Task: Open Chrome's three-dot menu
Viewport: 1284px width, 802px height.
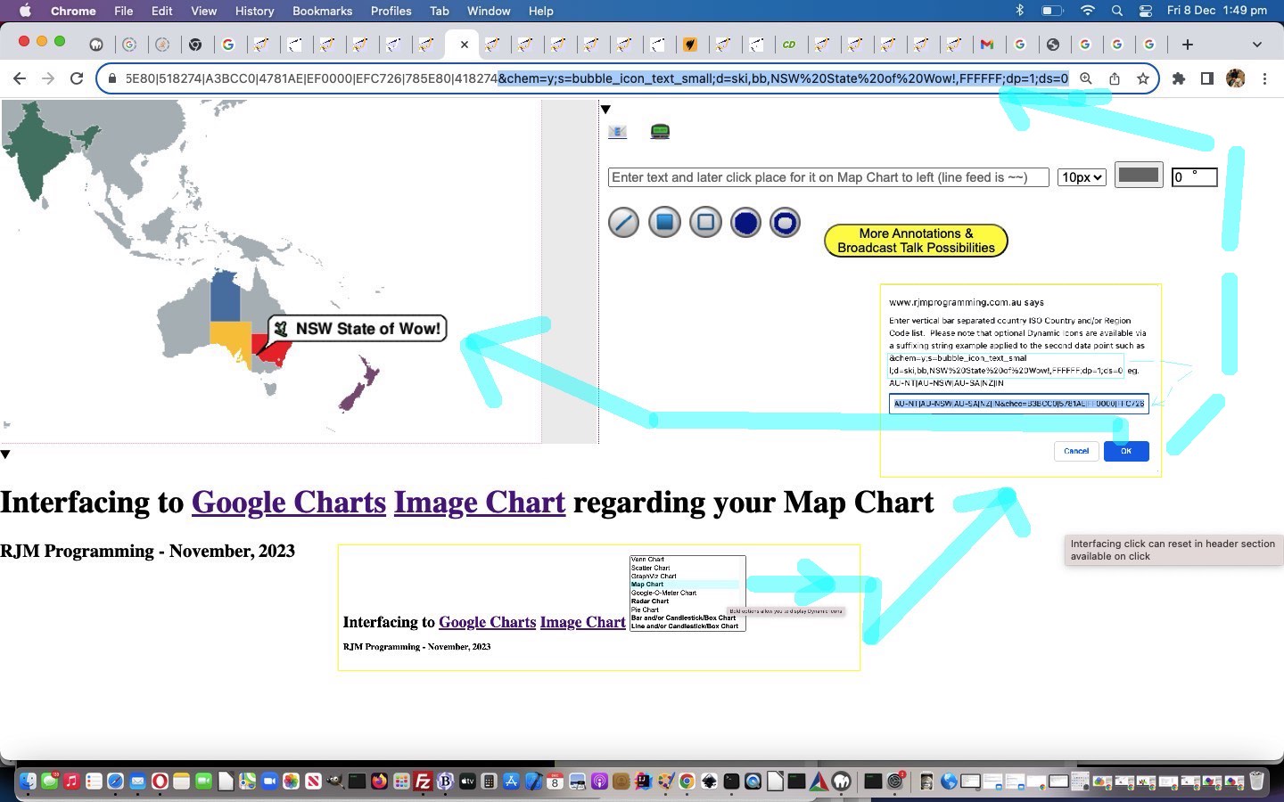Action: [1264, 78]
